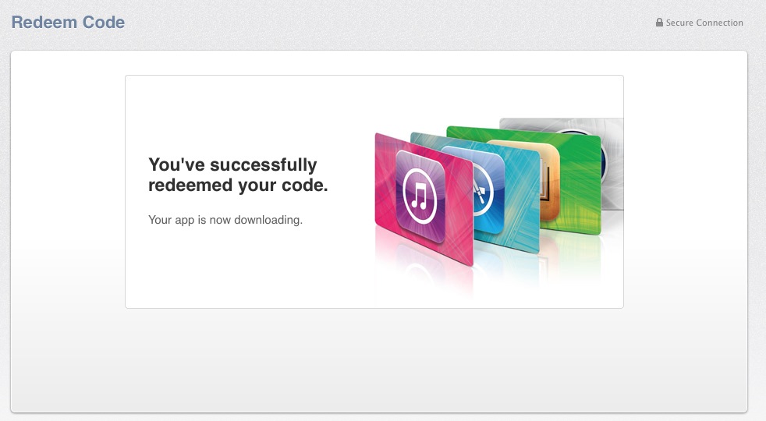Click the lock icon beside Secure Connection

(x=659, y=23)
